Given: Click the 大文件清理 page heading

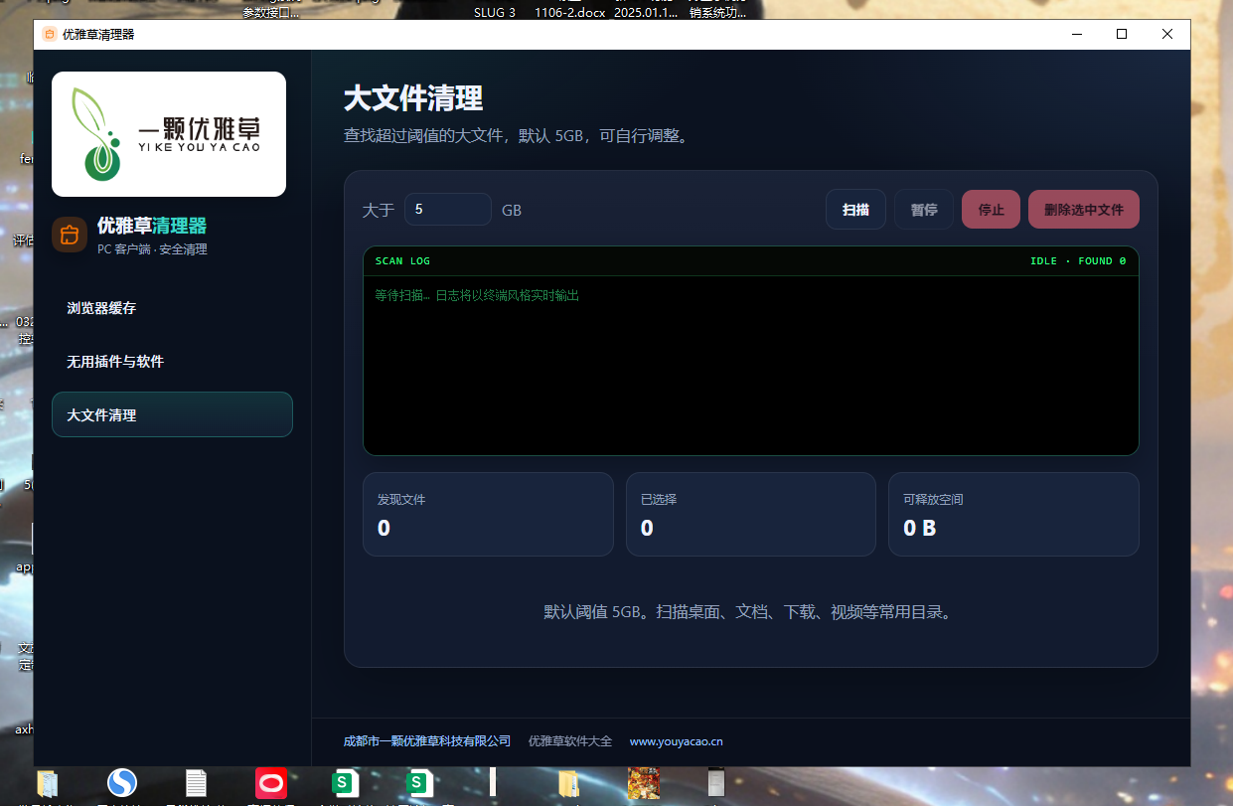Looking at the screenshot, I should point(413,98).
